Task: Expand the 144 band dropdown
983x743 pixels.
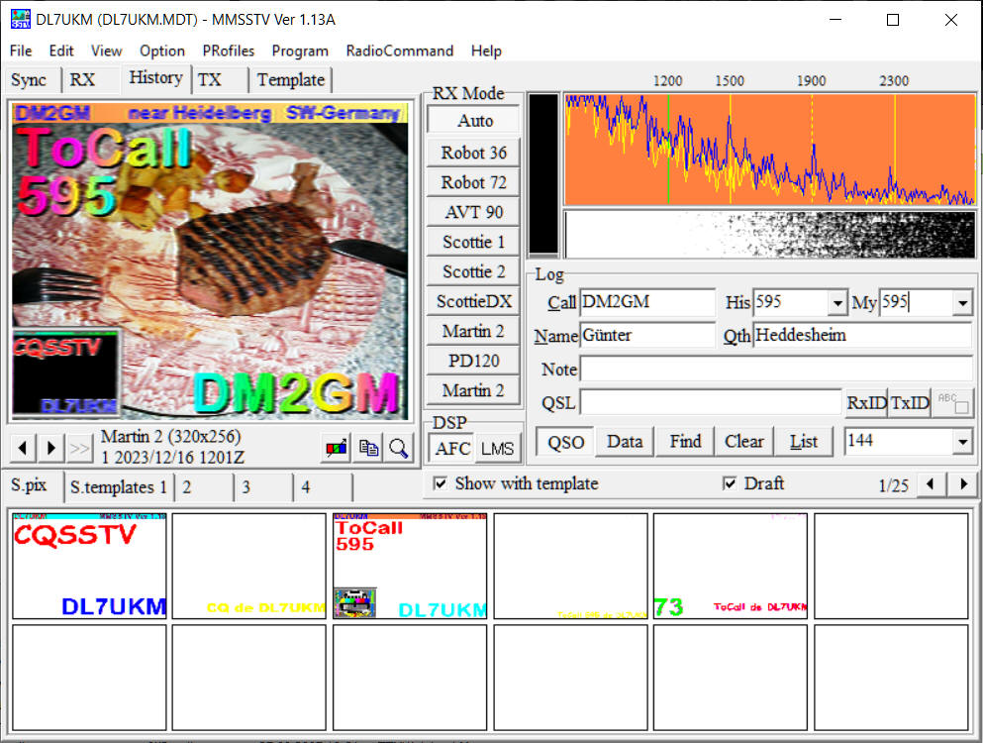Action: click(x=962, y=442)
